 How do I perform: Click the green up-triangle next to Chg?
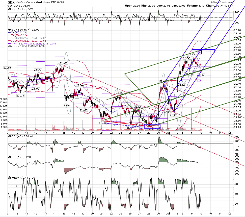[232, 6]
